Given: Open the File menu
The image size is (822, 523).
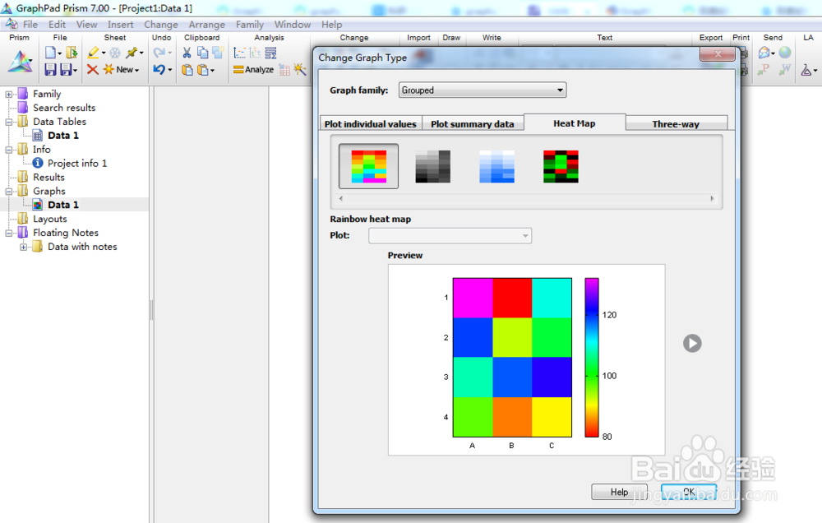Looking at the screenshot, I should (30, 25).
